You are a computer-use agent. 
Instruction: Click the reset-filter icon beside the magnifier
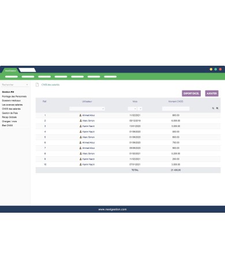pos(217,108)
